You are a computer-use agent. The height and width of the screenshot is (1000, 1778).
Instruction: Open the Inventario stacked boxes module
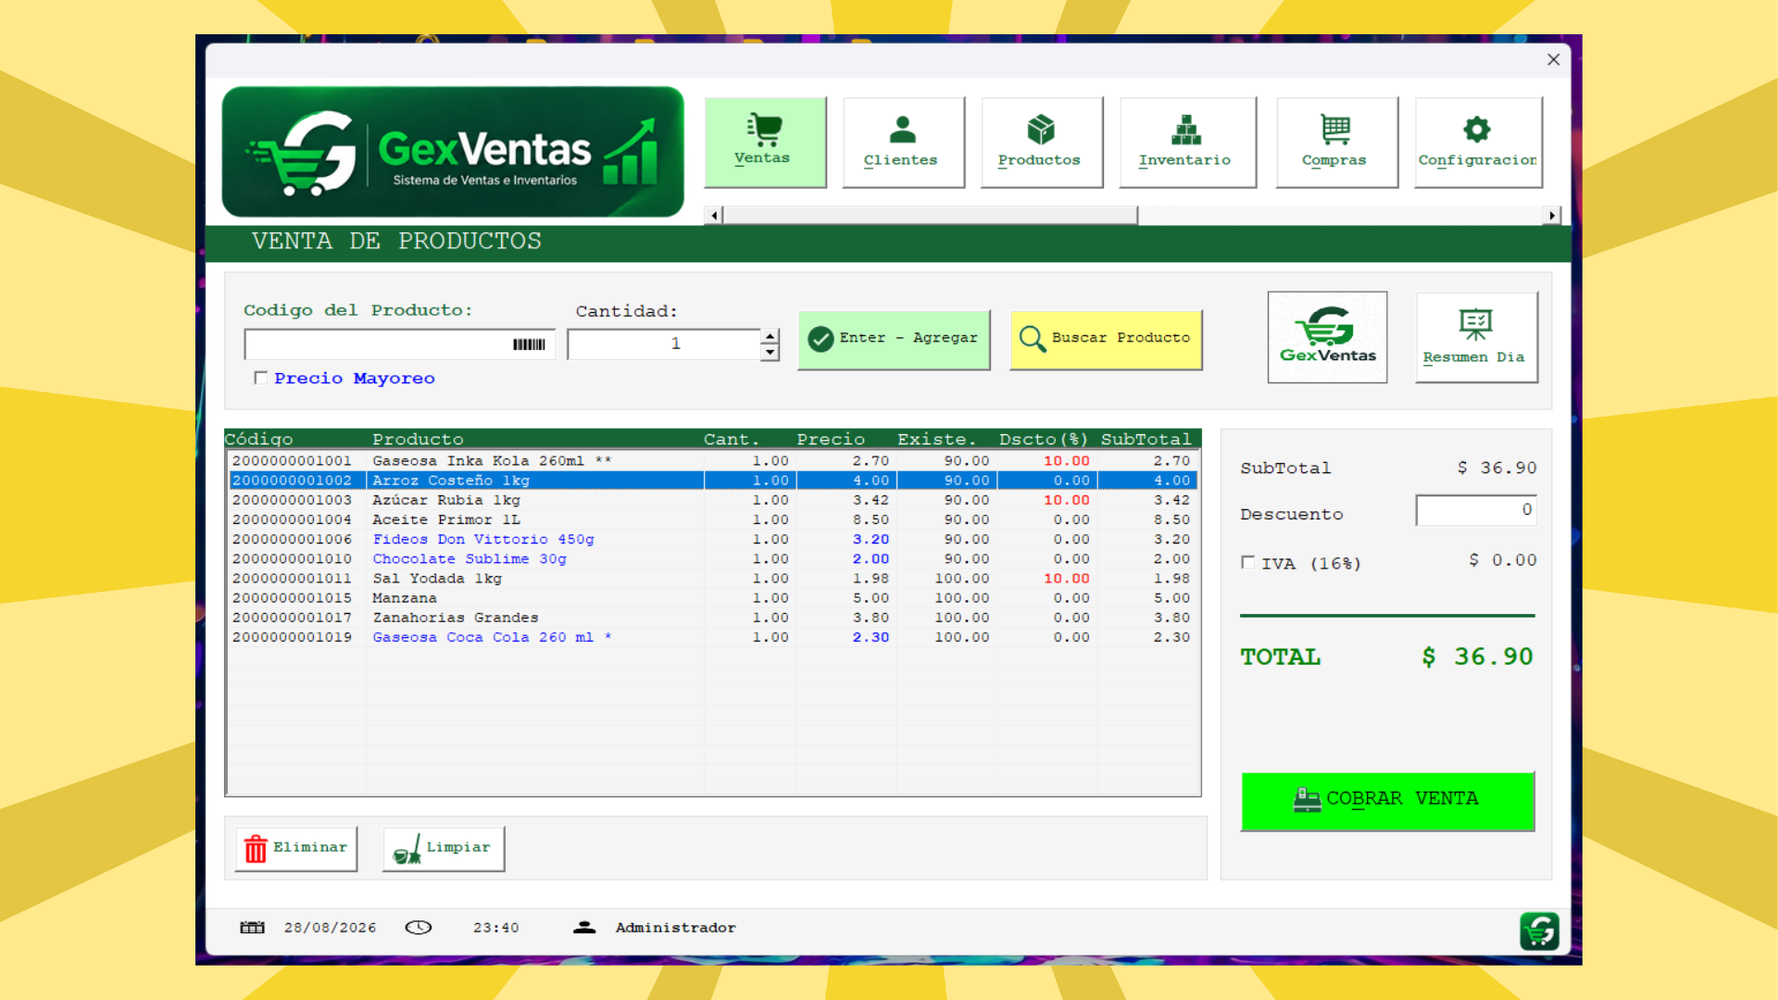pos(1187,142)
